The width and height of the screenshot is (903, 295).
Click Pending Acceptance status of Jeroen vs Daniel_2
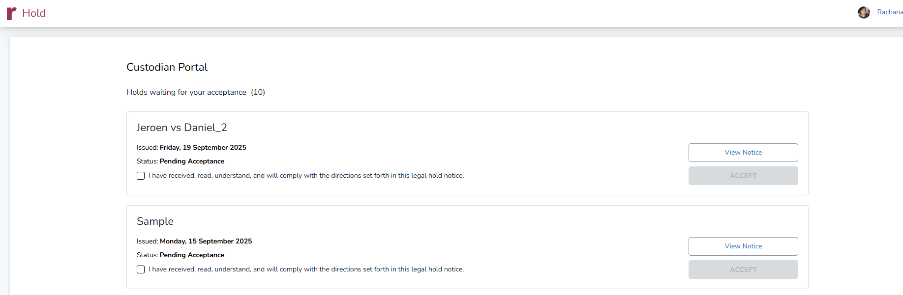192,161
